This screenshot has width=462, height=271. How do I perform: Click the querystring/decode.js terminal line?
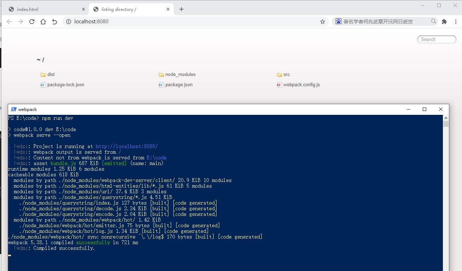118,208
